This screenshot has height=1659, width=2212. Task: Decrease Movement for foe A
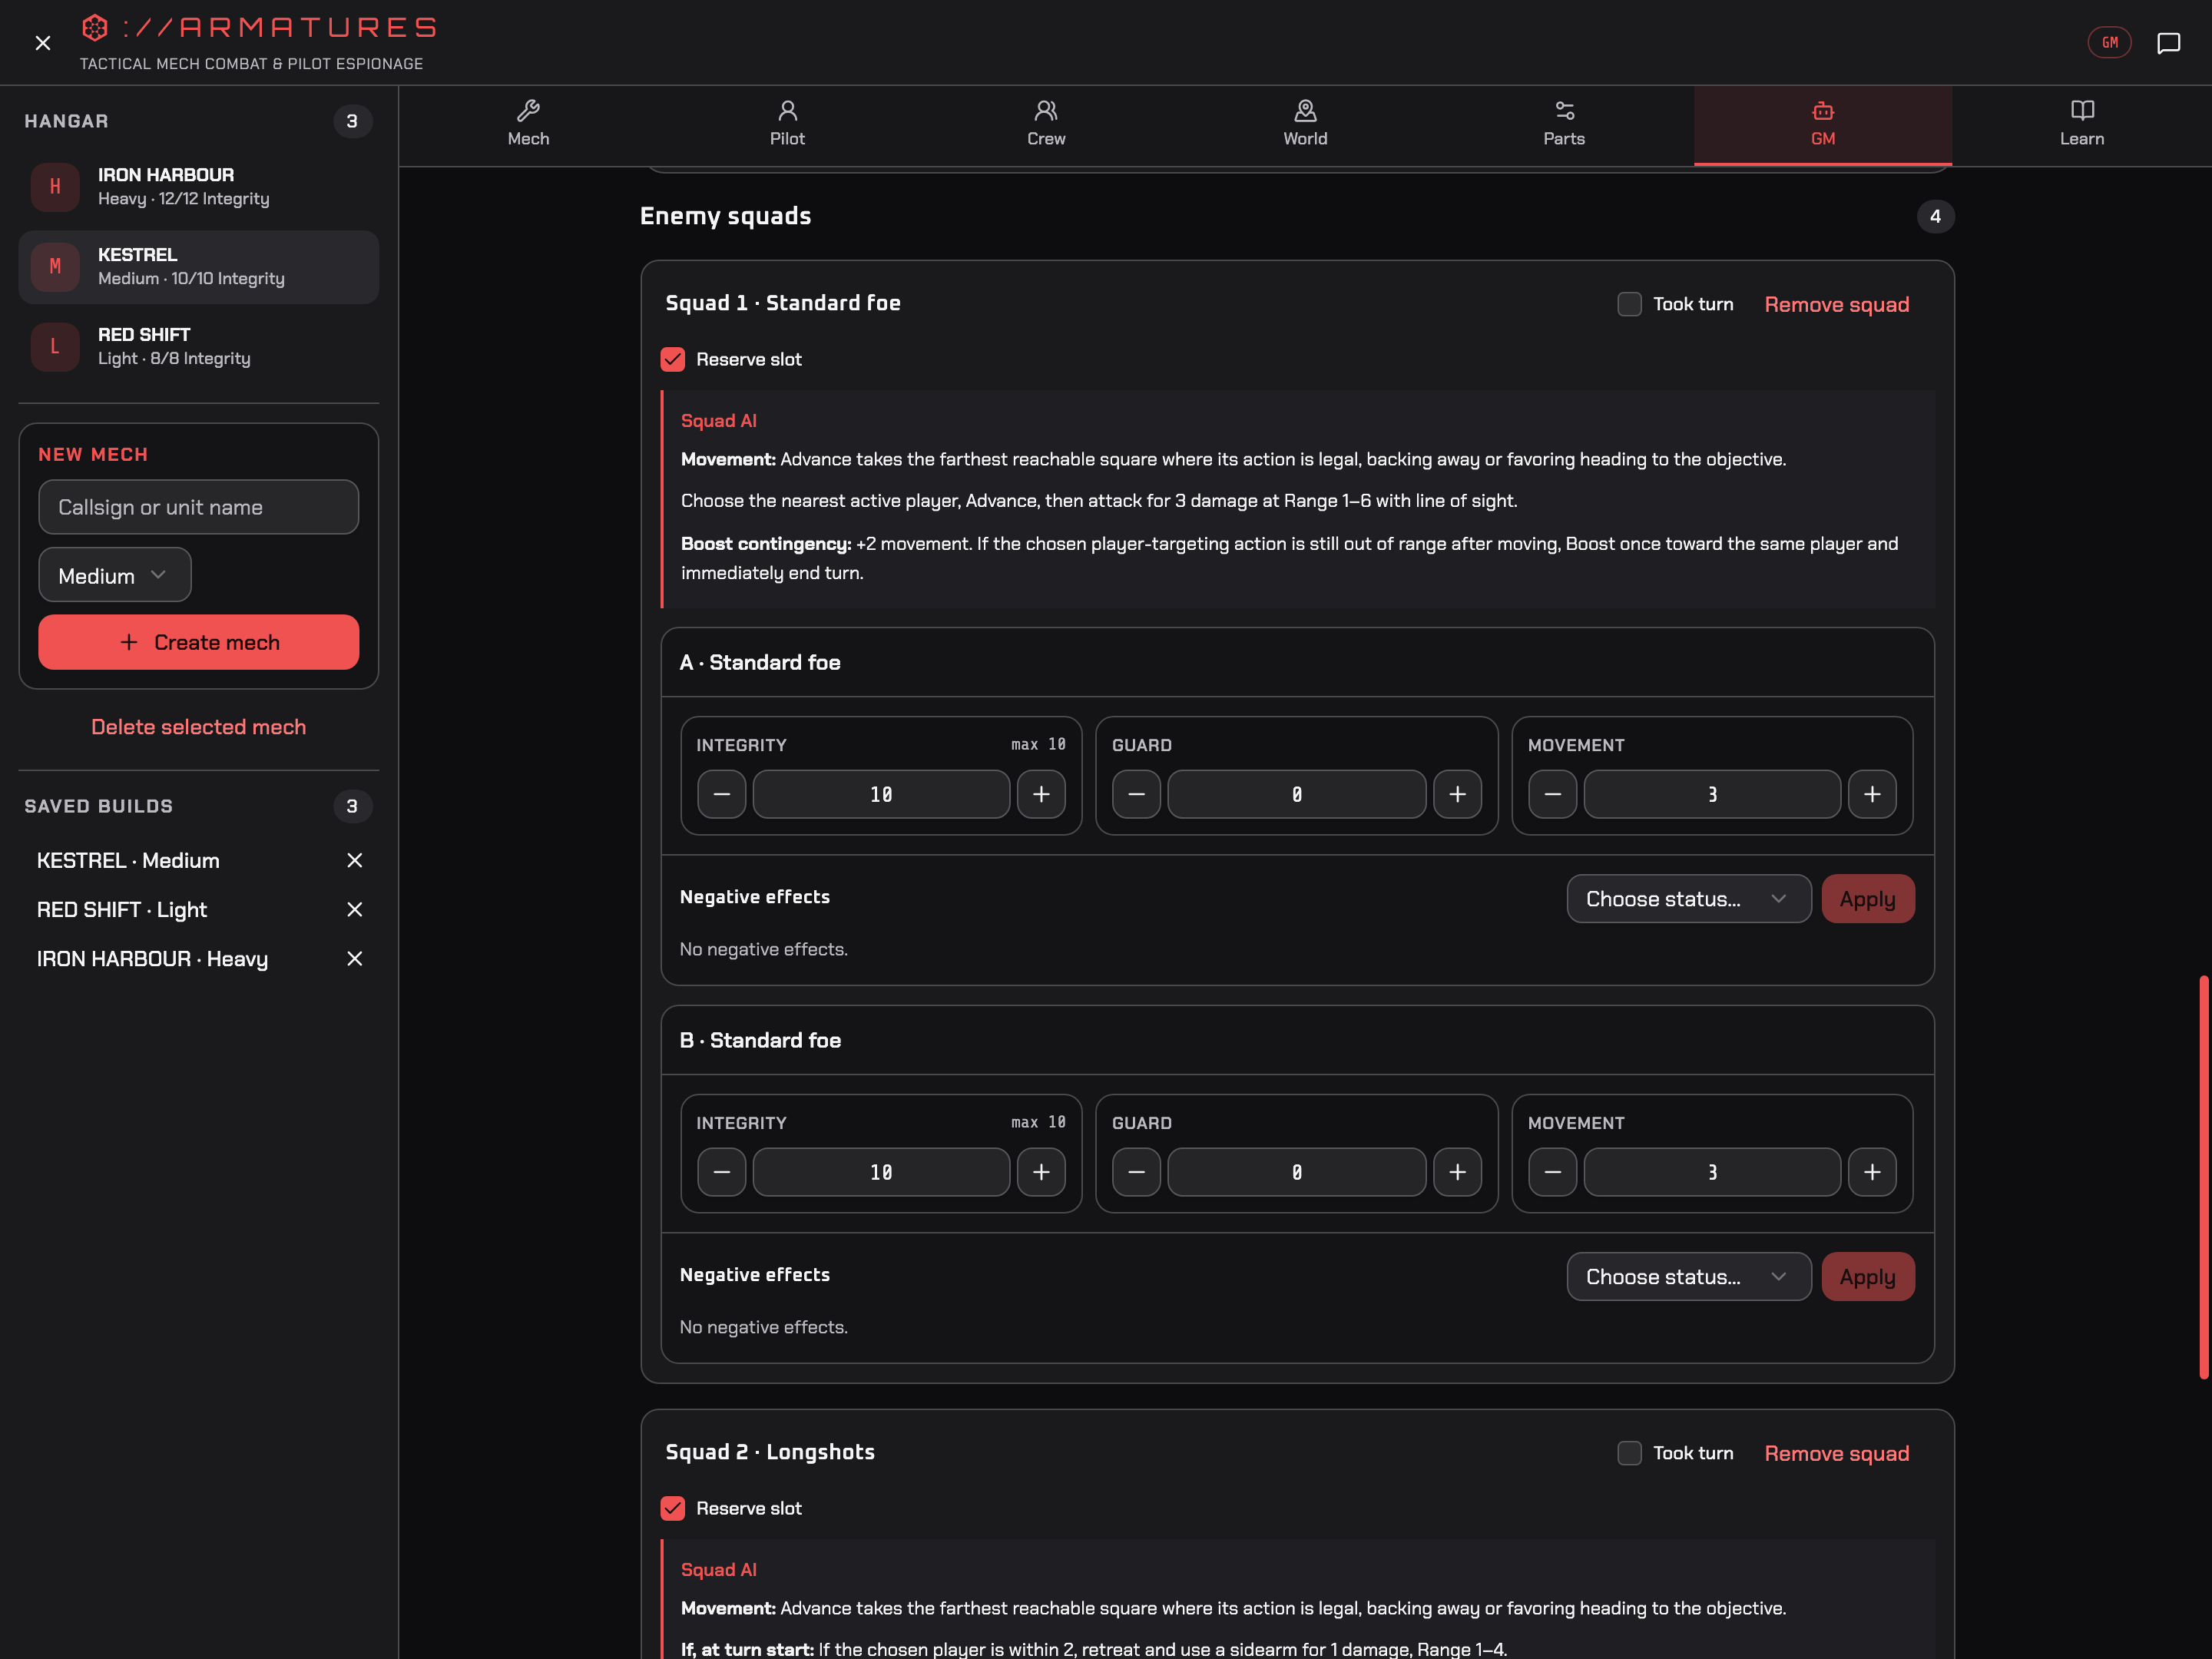1552,794
